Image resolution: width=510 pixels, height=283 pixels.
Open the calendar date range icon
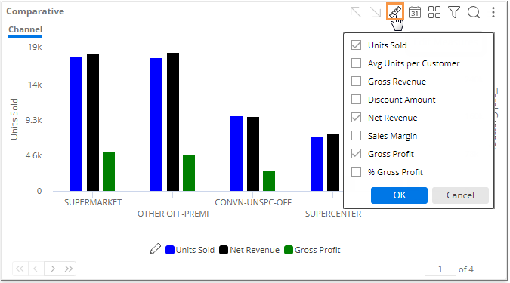[x=415, y=12]
